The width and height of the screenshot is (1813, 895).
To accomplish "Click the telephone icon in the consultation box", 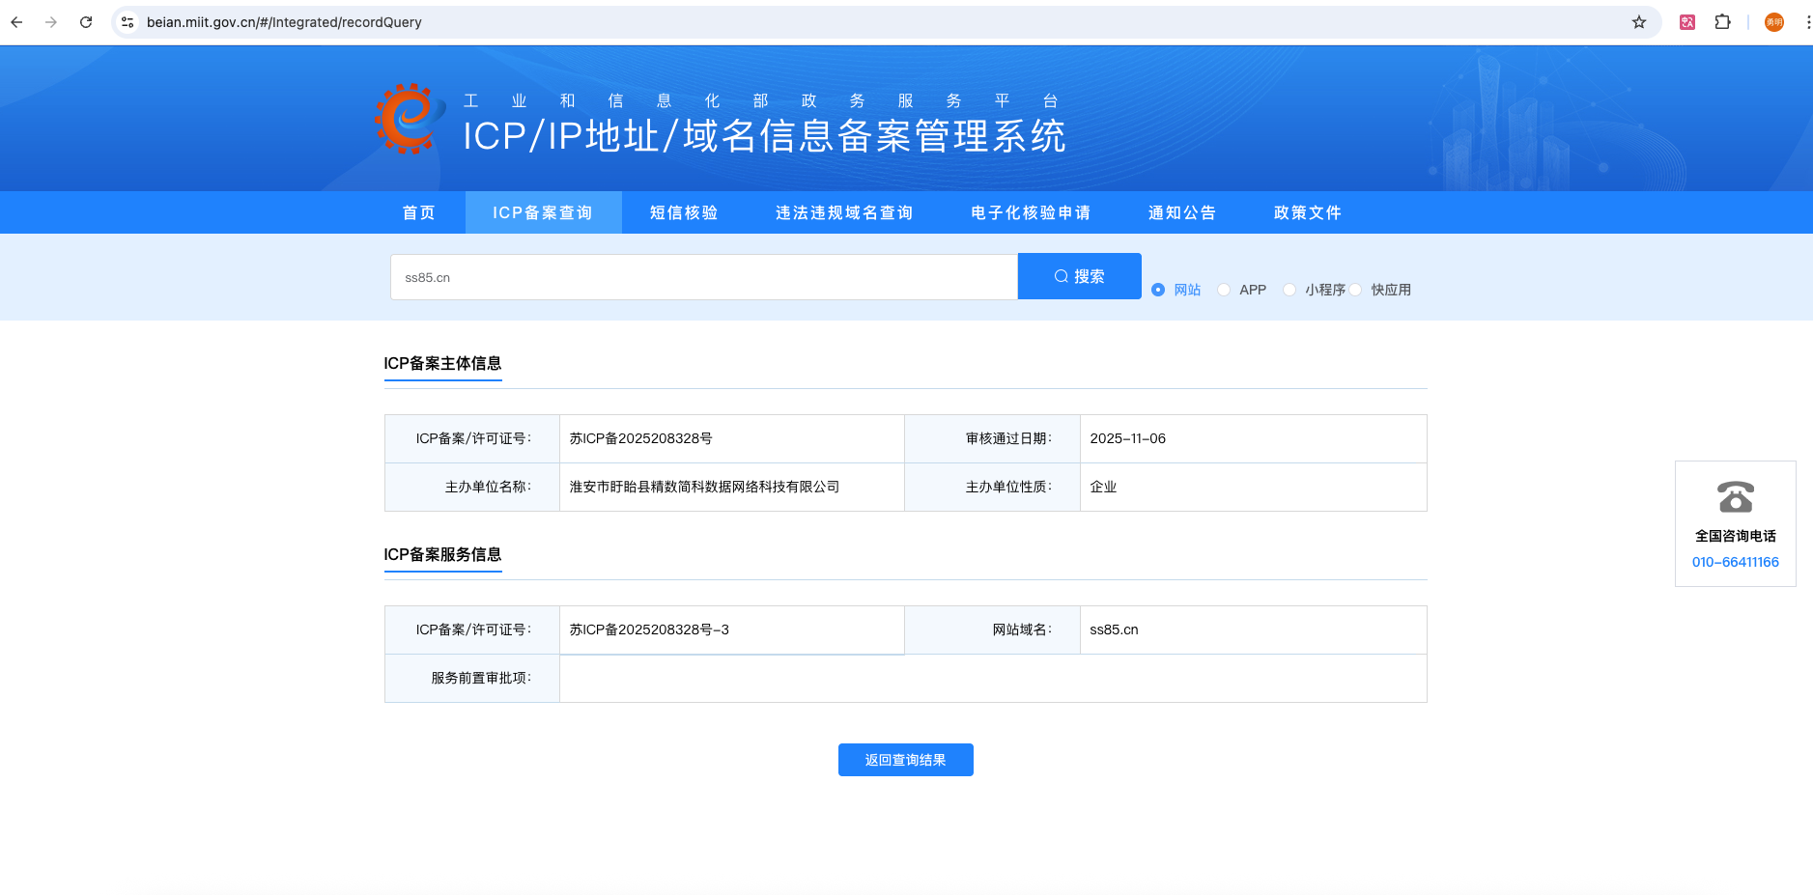I will 1736,496.
